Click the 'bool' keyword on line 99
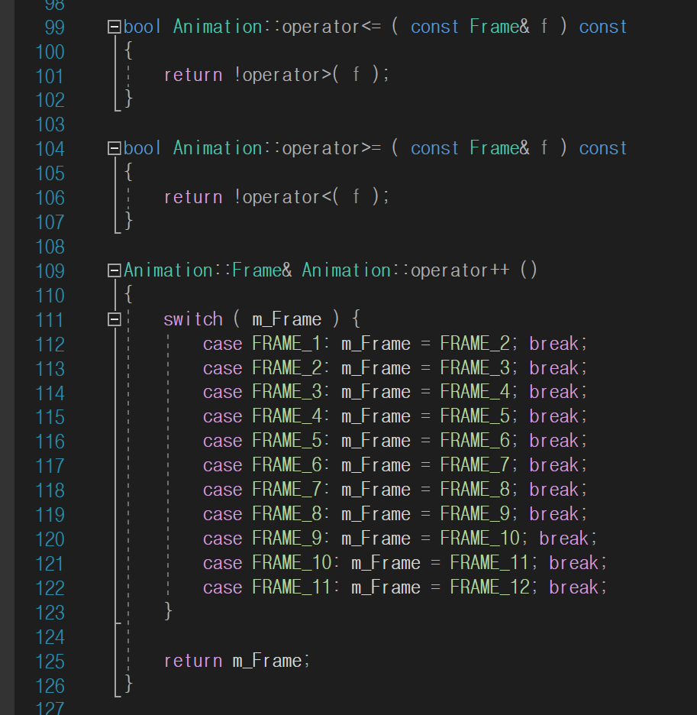 [143, 27]
